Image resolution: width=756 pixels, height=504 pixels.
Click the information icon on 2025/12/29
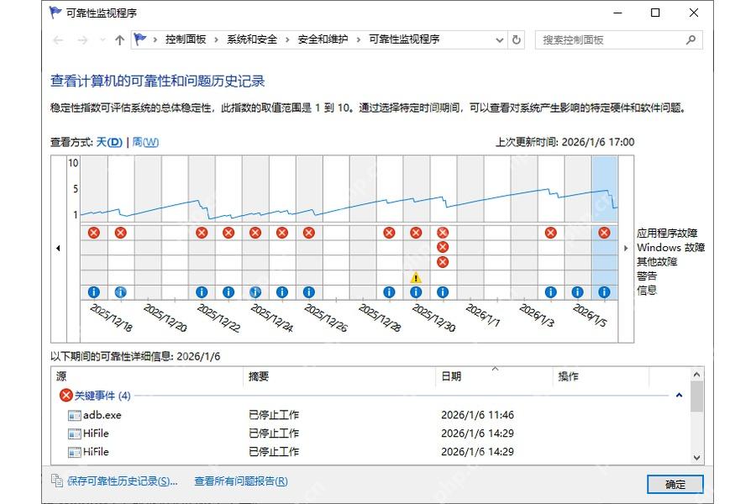point(389,291)
